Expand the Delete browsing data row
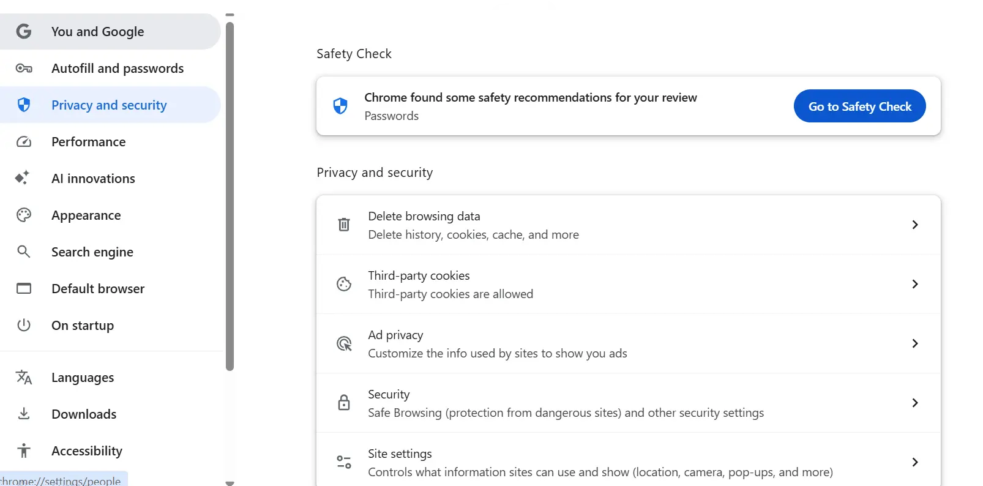The image size is (983, 486). tap(914, 224)
